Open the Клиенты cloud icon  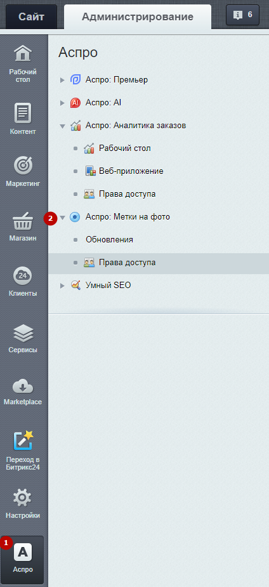coord(23,276)
